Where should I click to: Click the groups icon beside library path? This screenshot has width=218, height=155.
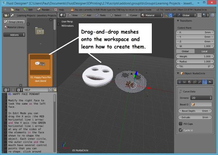tap(13, 15)
